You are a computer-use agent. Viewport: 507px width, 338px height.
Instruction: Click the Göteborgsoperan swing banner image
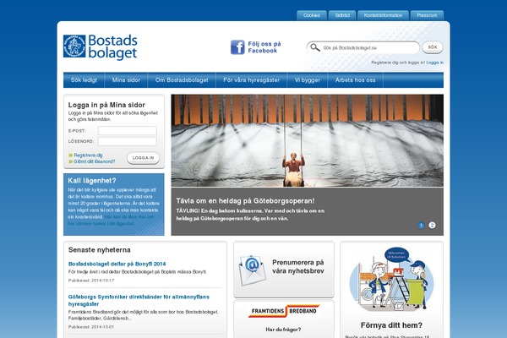click(x=308, y=141)
